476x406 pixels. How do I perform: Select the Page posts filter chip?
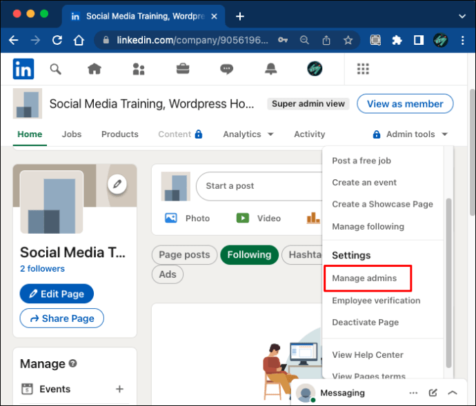(184, 255)
